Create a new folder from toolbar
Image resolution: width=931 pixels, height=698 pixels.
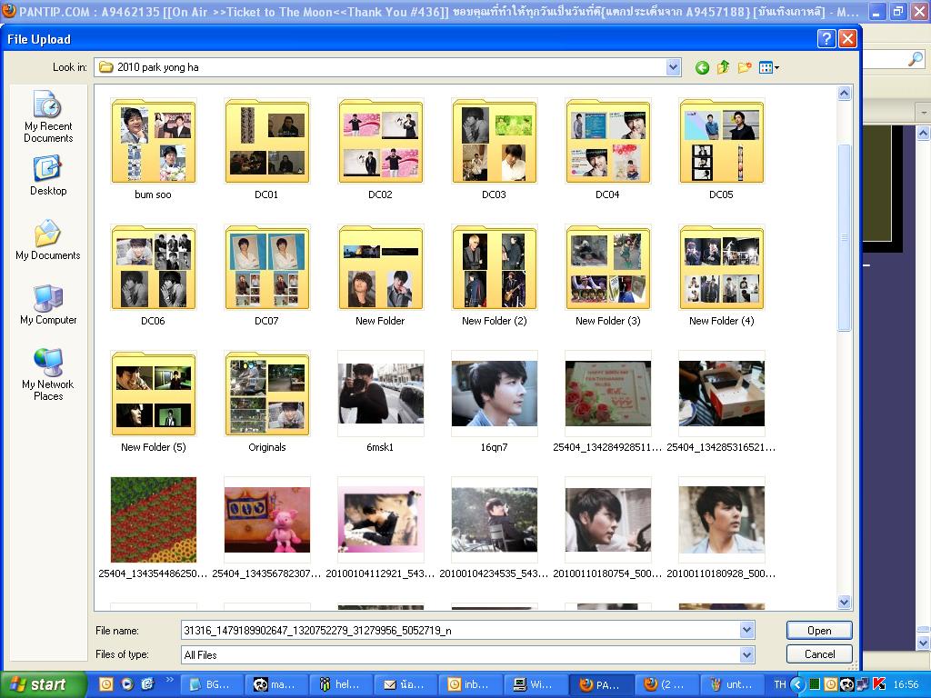coord(745,67)
